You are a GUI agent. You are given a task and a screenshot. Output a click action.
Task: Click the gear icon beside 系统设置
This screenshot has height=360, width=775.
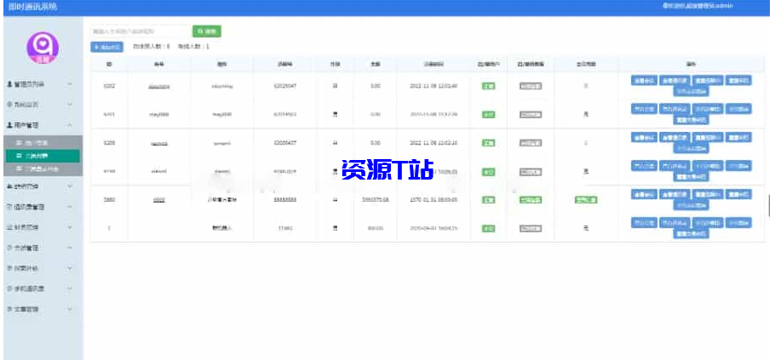pyautogui.click(x=9, y=105)
